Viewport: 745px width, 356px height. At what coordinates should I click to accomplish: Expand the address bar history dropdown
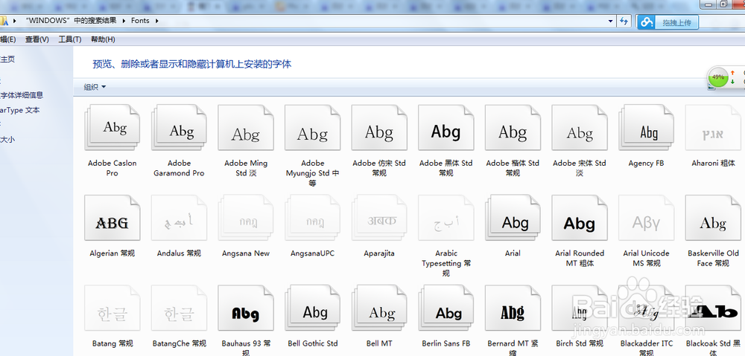[x=611, y=21]
